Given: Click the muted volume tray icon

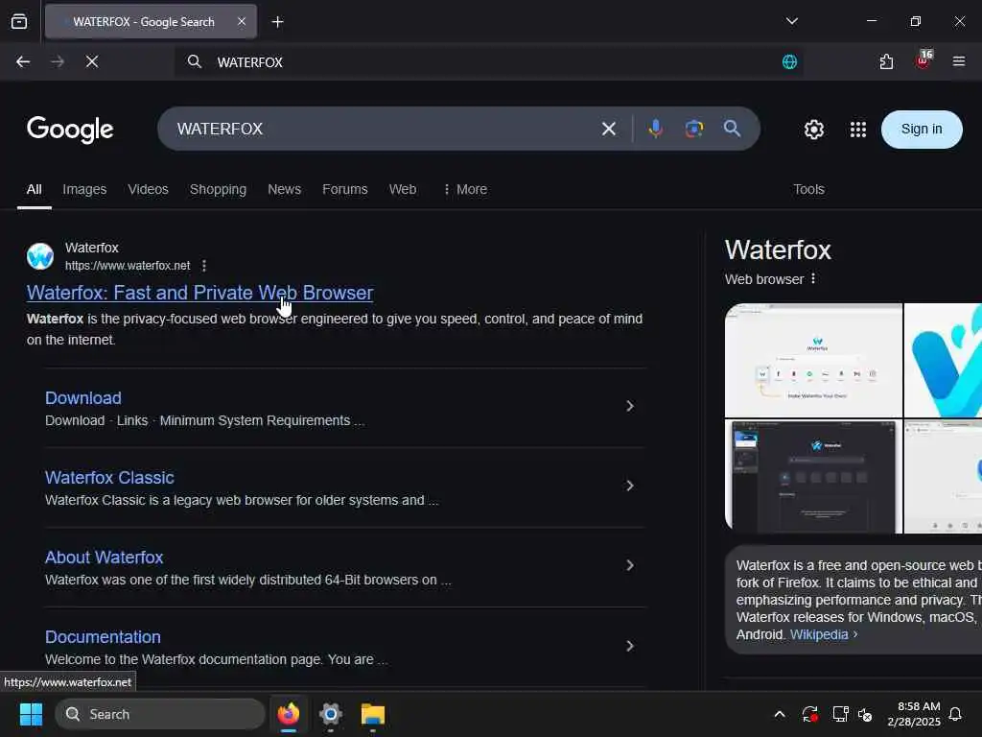Looking at the screenshot, I should point(865,714).
